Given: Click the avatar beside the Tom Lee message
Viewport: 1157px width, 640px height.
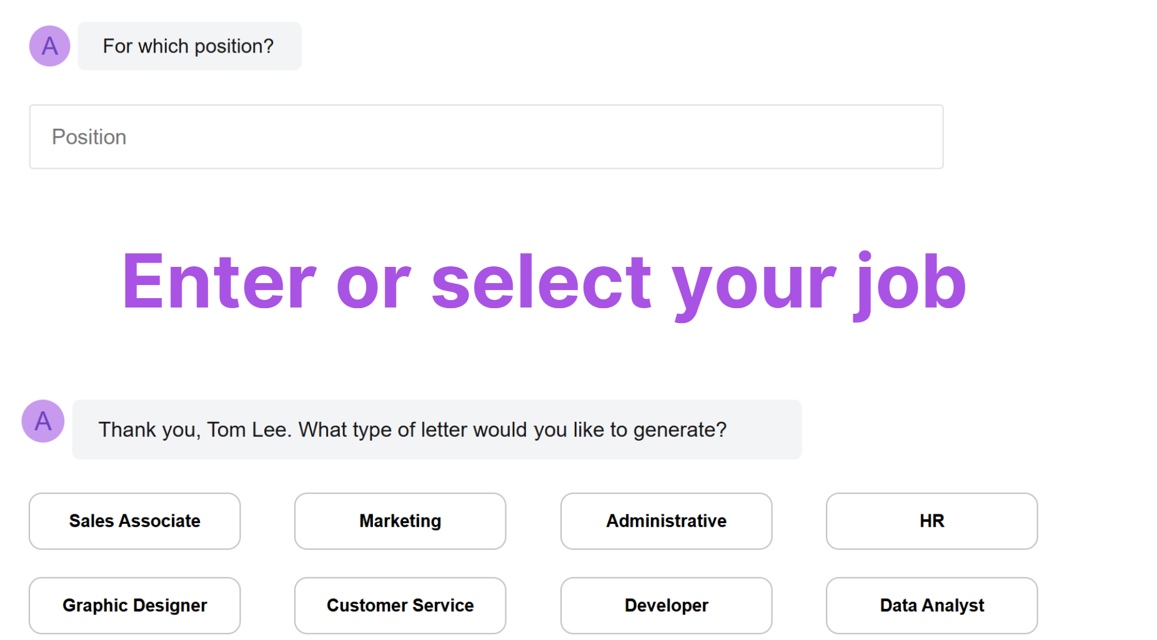Looking at the screenshot, I should coord(42,421).
